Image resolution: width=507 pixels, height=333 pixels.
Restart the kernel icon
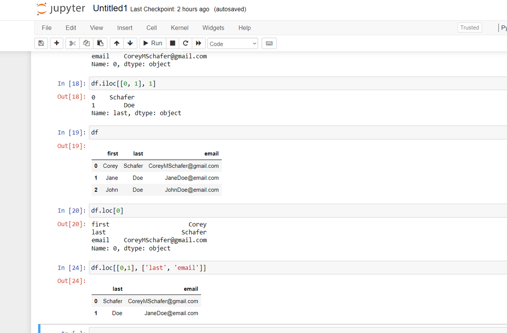point(185,43)
